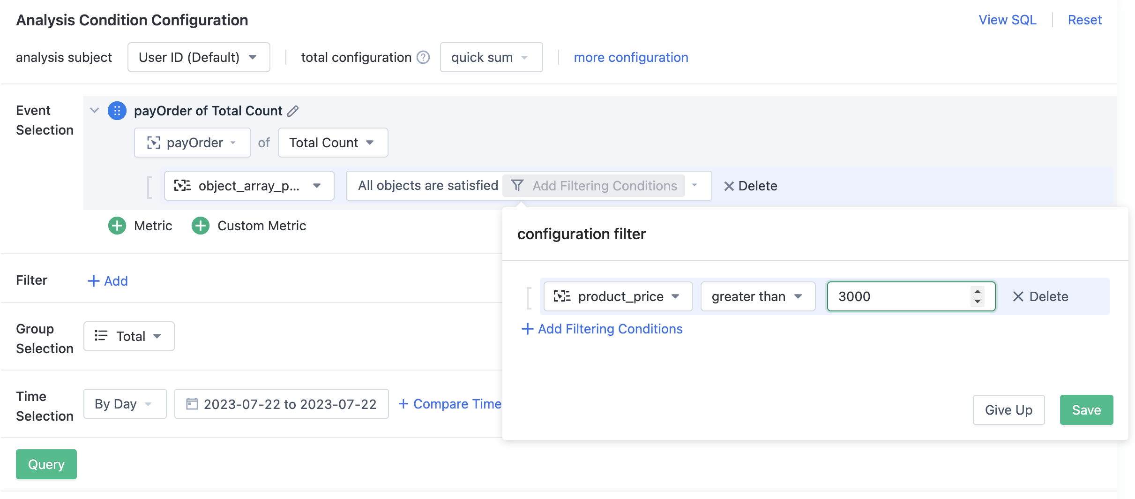The height and width of the screenshot is (499, 1135).
Task: Click the View SQL link
Action: pos(1008,20)
